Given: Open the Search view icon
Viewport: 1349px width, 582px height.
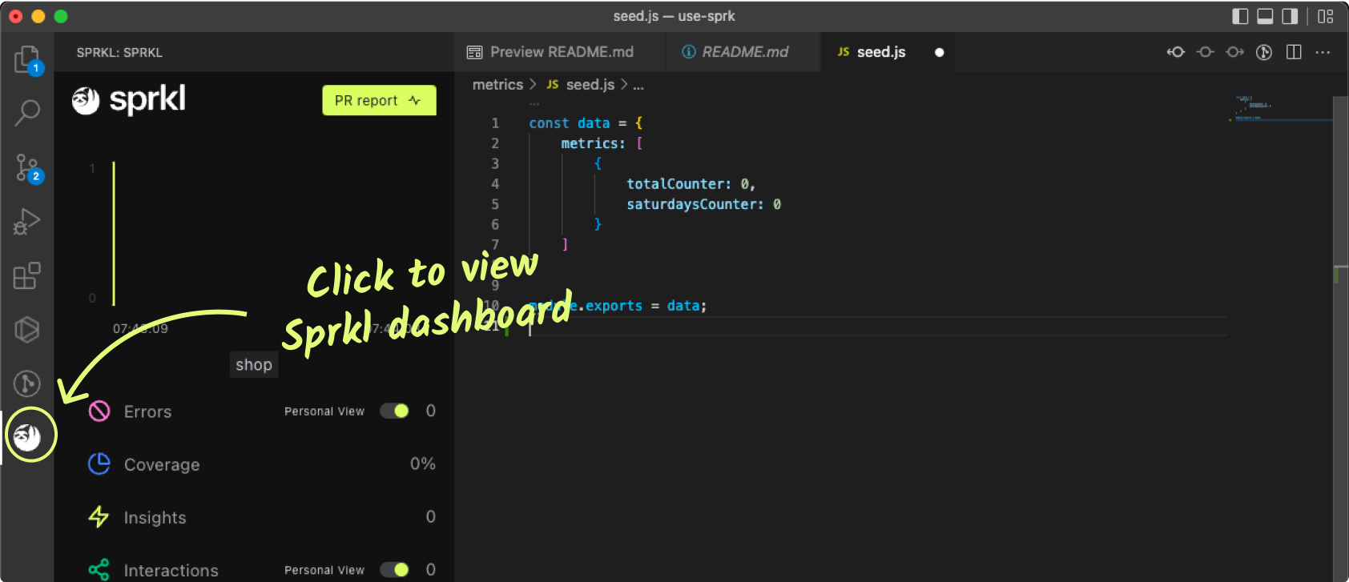Looking at the screenshot, I should tap(26, 113).
